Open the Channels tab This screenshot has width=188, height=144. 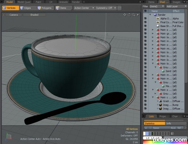click(x=176, y=116)
